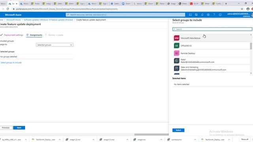Click Office365 E3 group name
The width and height of the screenshot is (253, 142).
click(x=186, y=46)
